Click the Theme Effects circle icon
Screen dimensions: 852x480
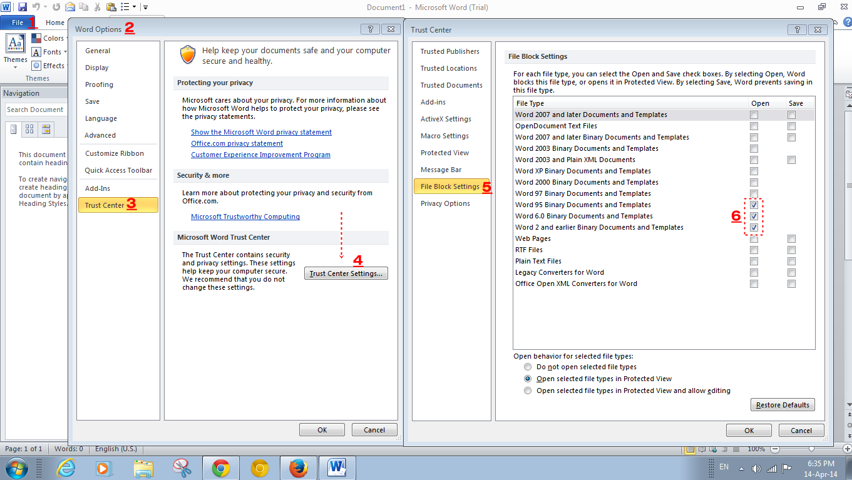[36, 66]
